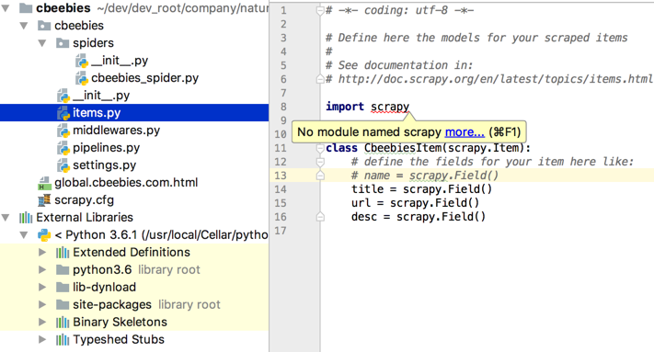Collapse the External Libraries node
This screenshot has width=654, height=352.
6,218
